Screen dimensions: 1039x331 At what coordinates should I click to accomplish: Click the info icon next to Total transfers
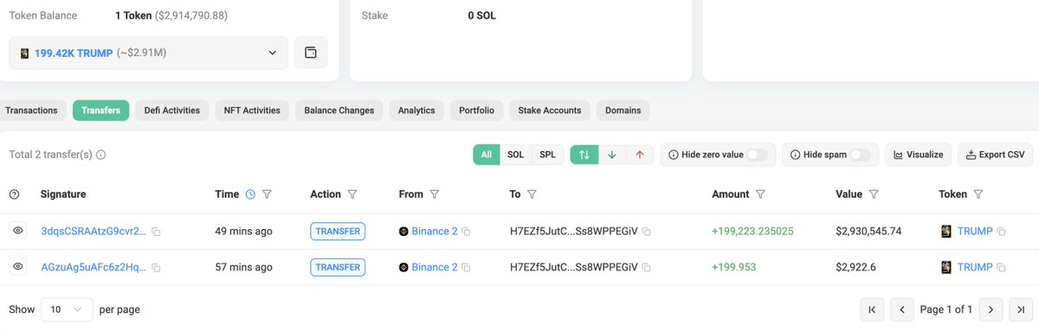[101, 155]
